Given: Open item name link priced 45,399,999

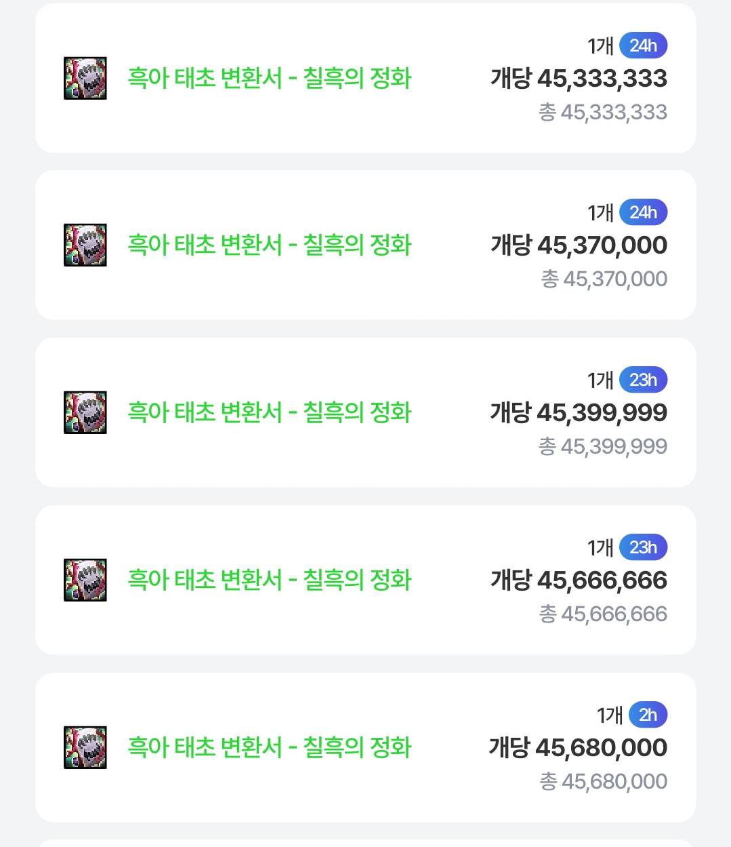Looking at the screenshot, I should tap(270, 412).
